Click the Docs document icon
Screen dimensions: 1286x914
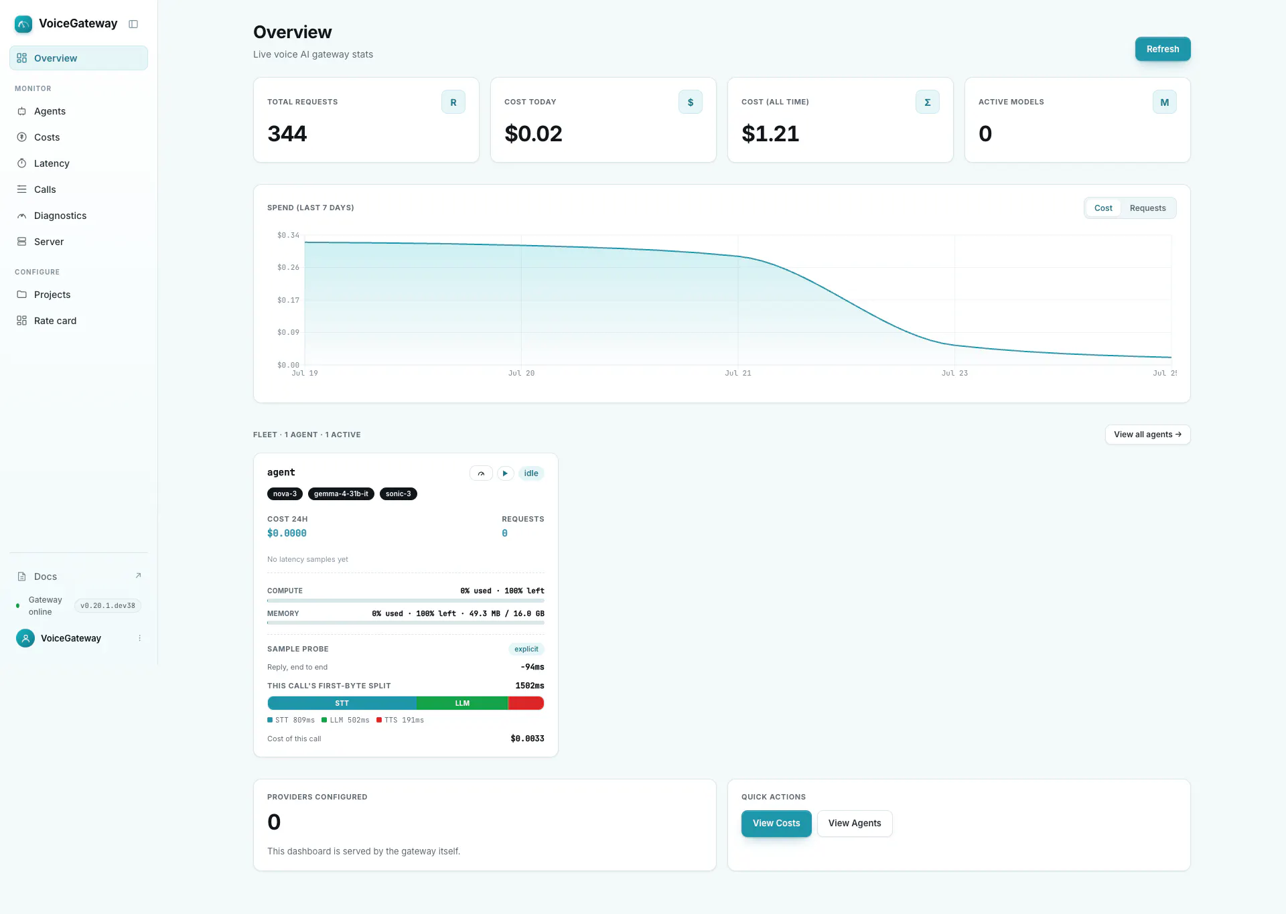(22, 577)
